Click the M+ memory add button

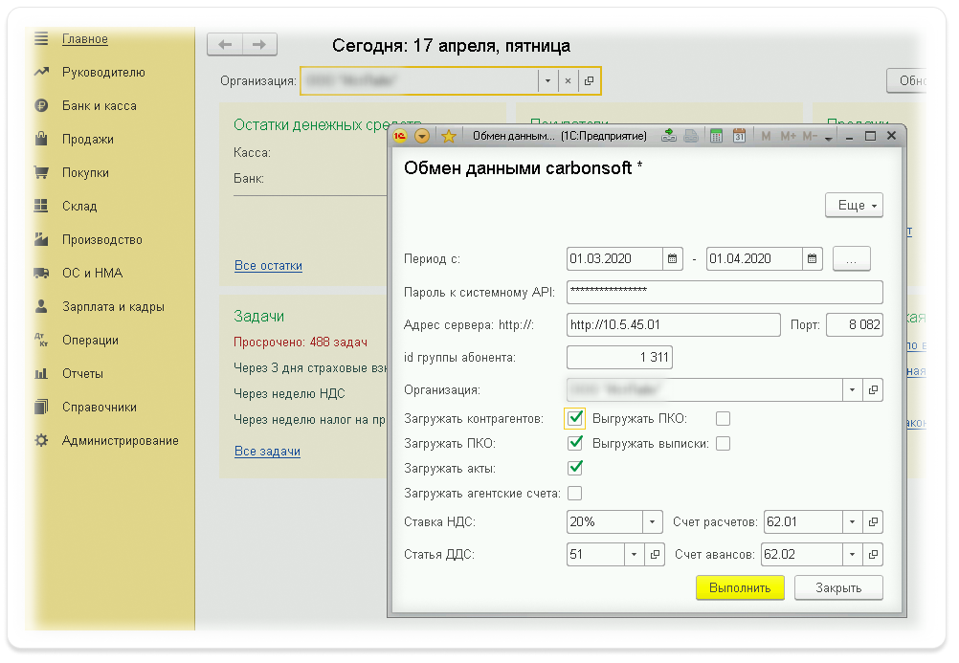point(789,136)
